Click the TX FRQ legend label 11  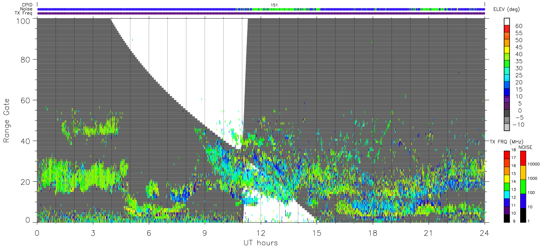point(514,205)
